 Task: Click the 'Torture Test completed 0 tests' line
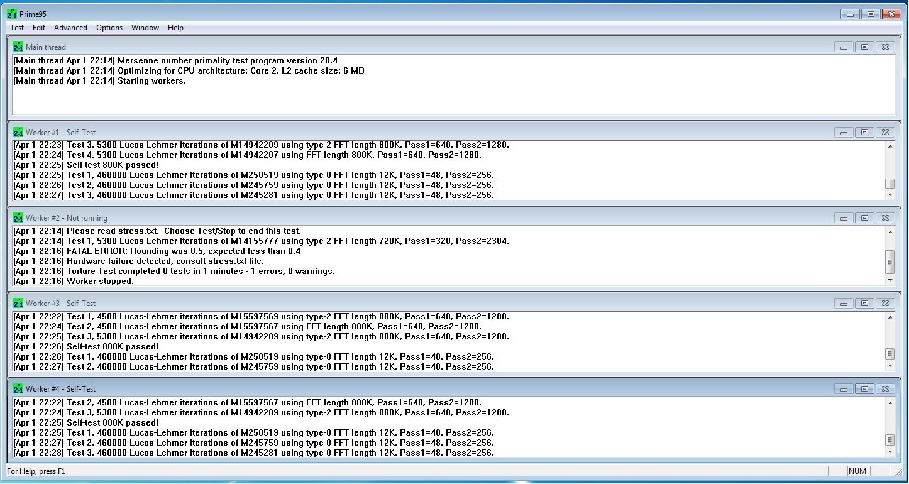click(x=174, y=271)
